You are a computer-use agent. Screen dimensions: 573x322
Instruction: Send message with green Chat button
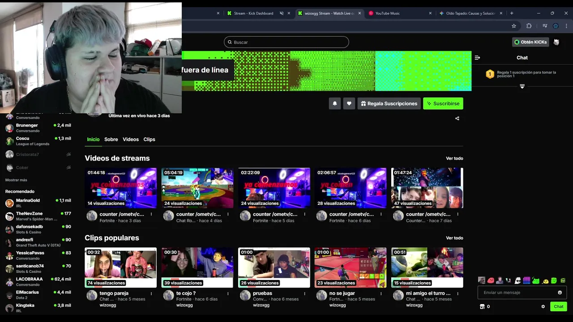tap(559, 307)
